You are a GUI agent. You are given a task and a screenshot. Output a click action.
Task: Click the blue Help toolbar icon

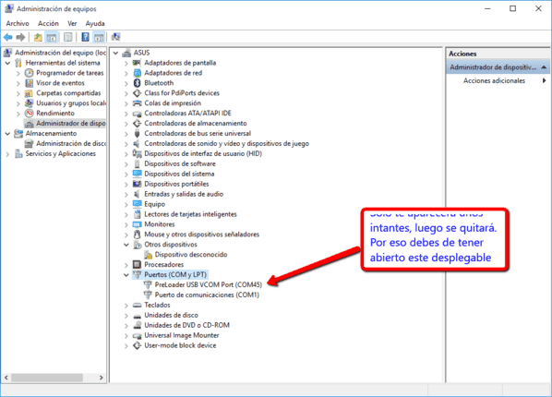pos(85,37)
